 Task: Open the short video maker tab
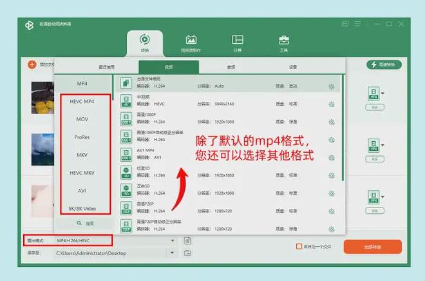(x=191, y=43)
